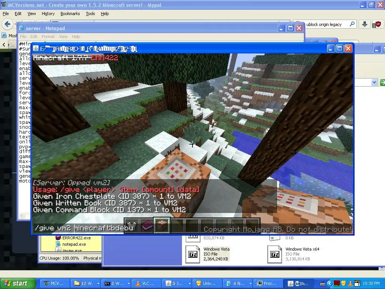Select the command block hotbar slot

(162, 225)
